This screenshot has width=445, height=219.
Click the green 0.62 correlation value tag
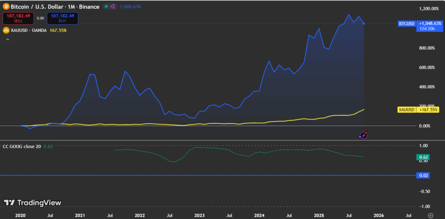pos(424,157)
